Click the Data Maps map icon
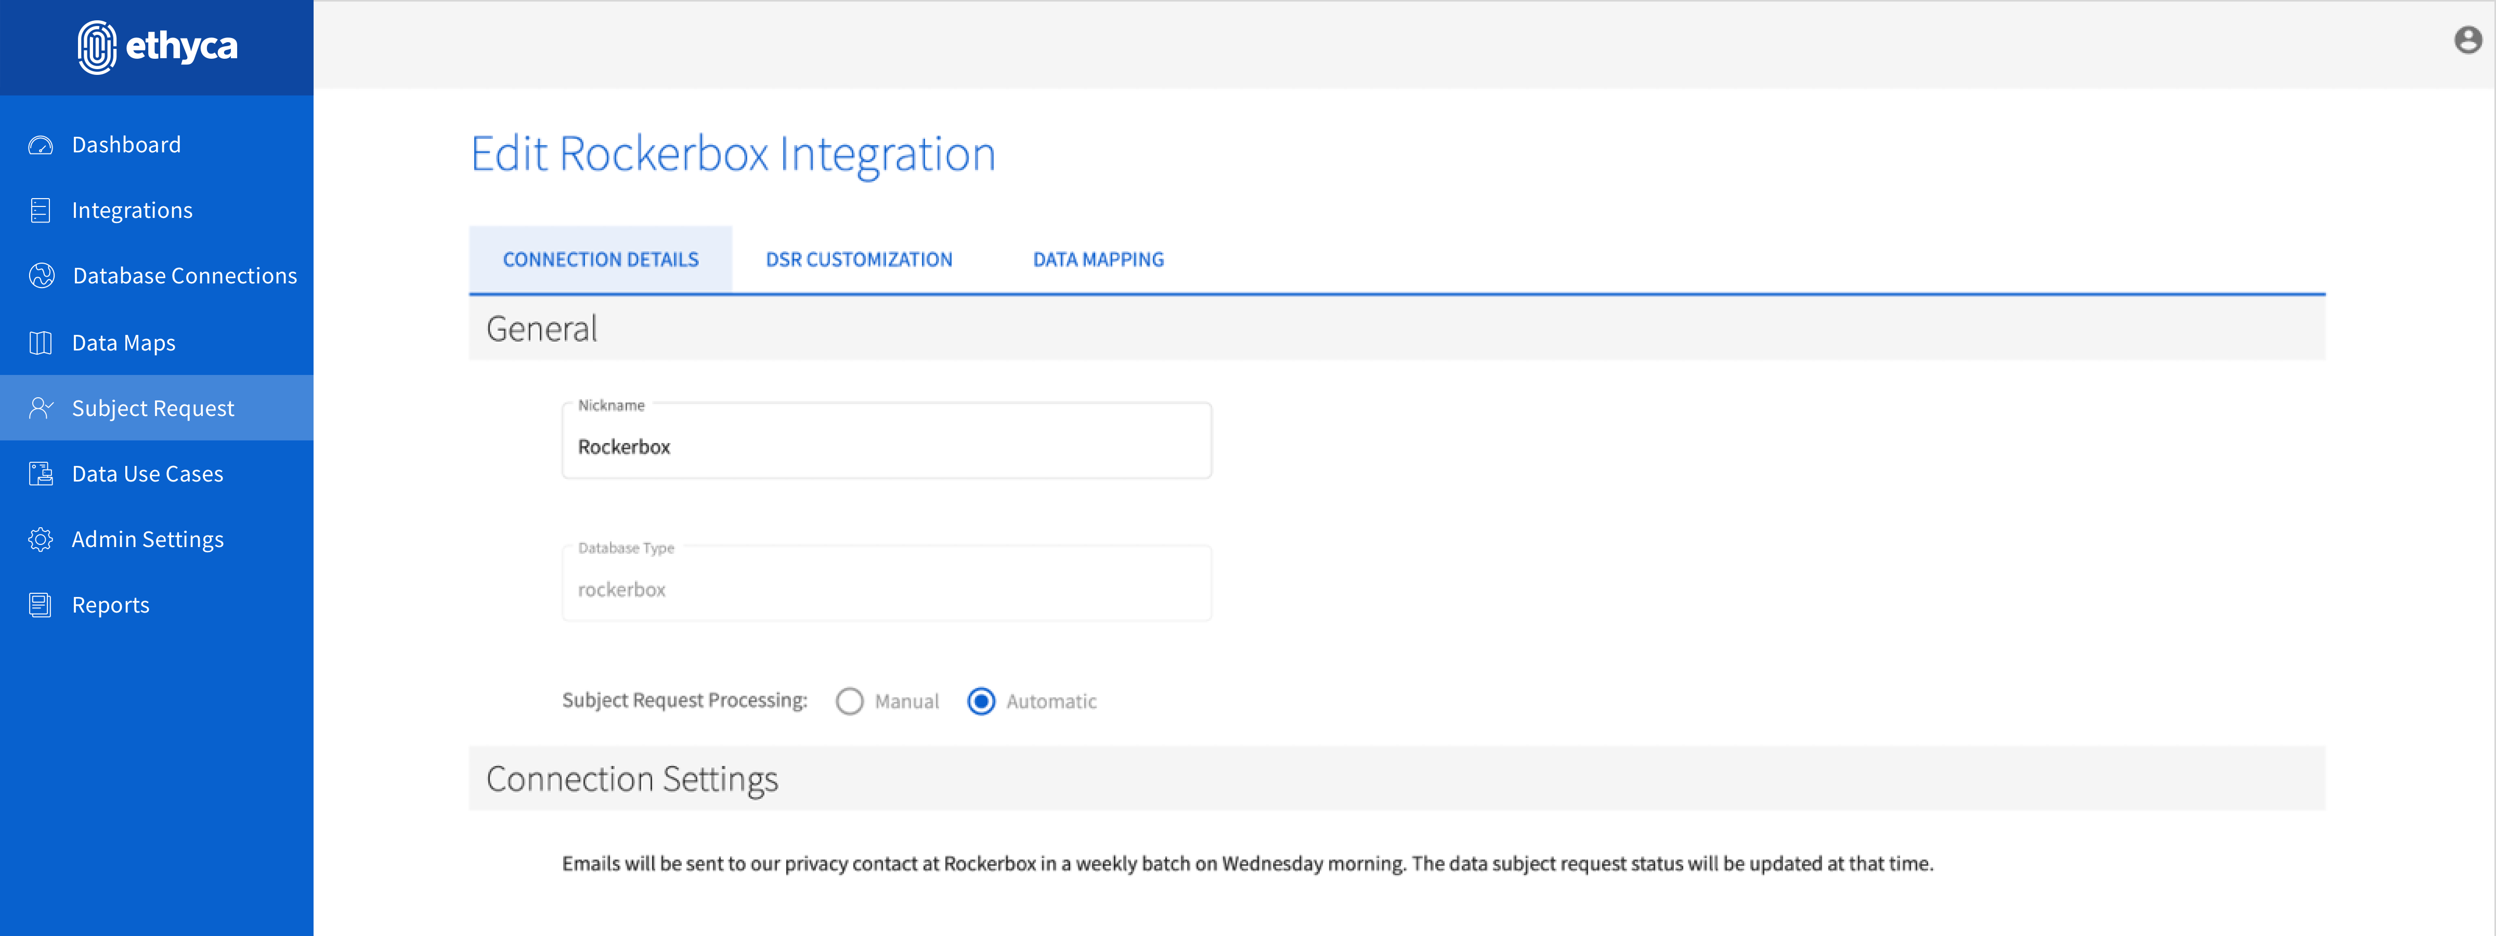The width and height of the screenshot is (2496, 936). 41,343
